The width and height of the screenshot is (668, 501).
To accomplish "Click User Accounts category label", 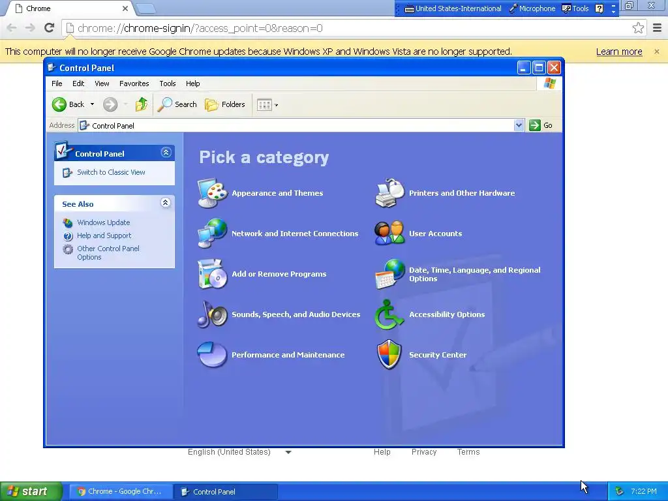I will (x=435, y=234).
